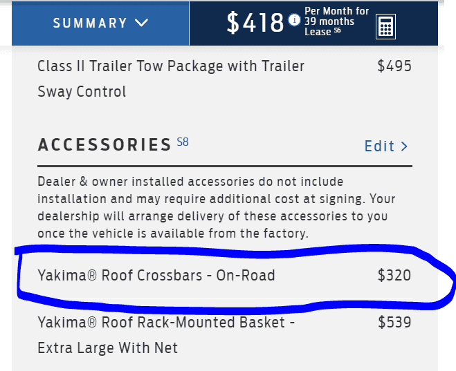
Task: Open the payment calculator icon
Action: pyautogui.click(x=385, y=26)
